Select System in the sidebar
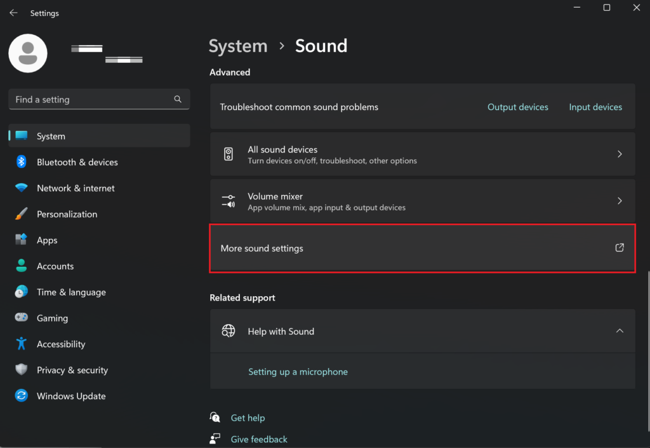Image resolution: width=650 pixels, height=448 pixels. (51, 135)
